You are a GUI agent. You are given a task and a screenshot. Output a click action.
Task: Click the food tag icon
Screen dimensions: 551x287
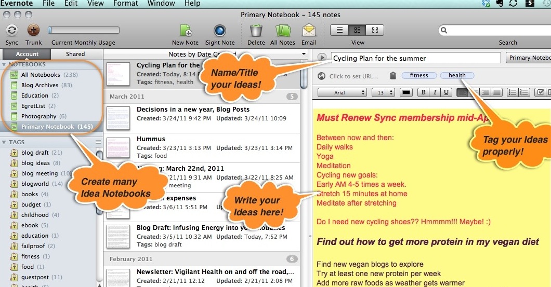(14, 267)
